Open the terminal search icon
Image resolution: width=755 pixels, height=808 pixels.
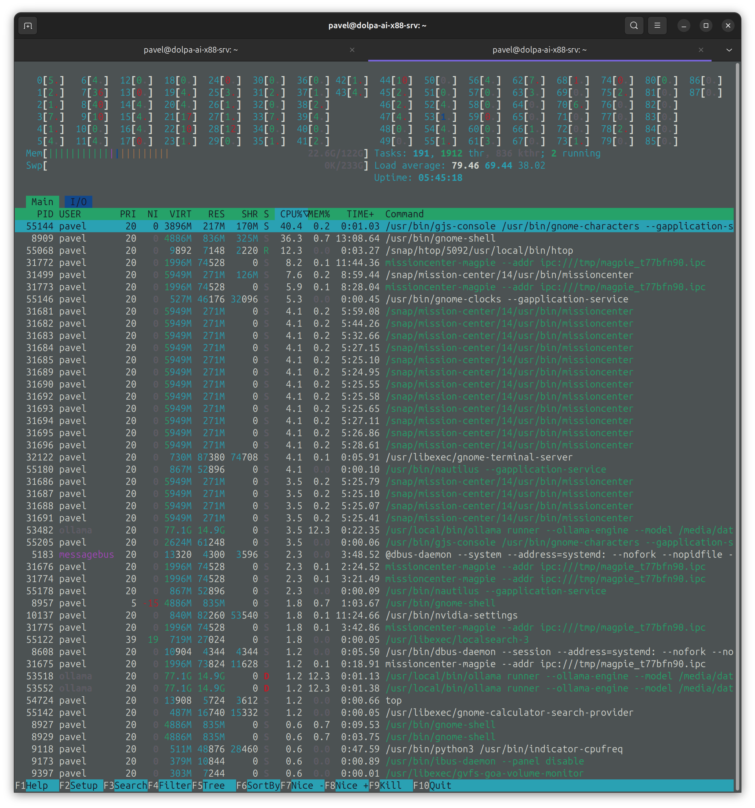(633, 26)
